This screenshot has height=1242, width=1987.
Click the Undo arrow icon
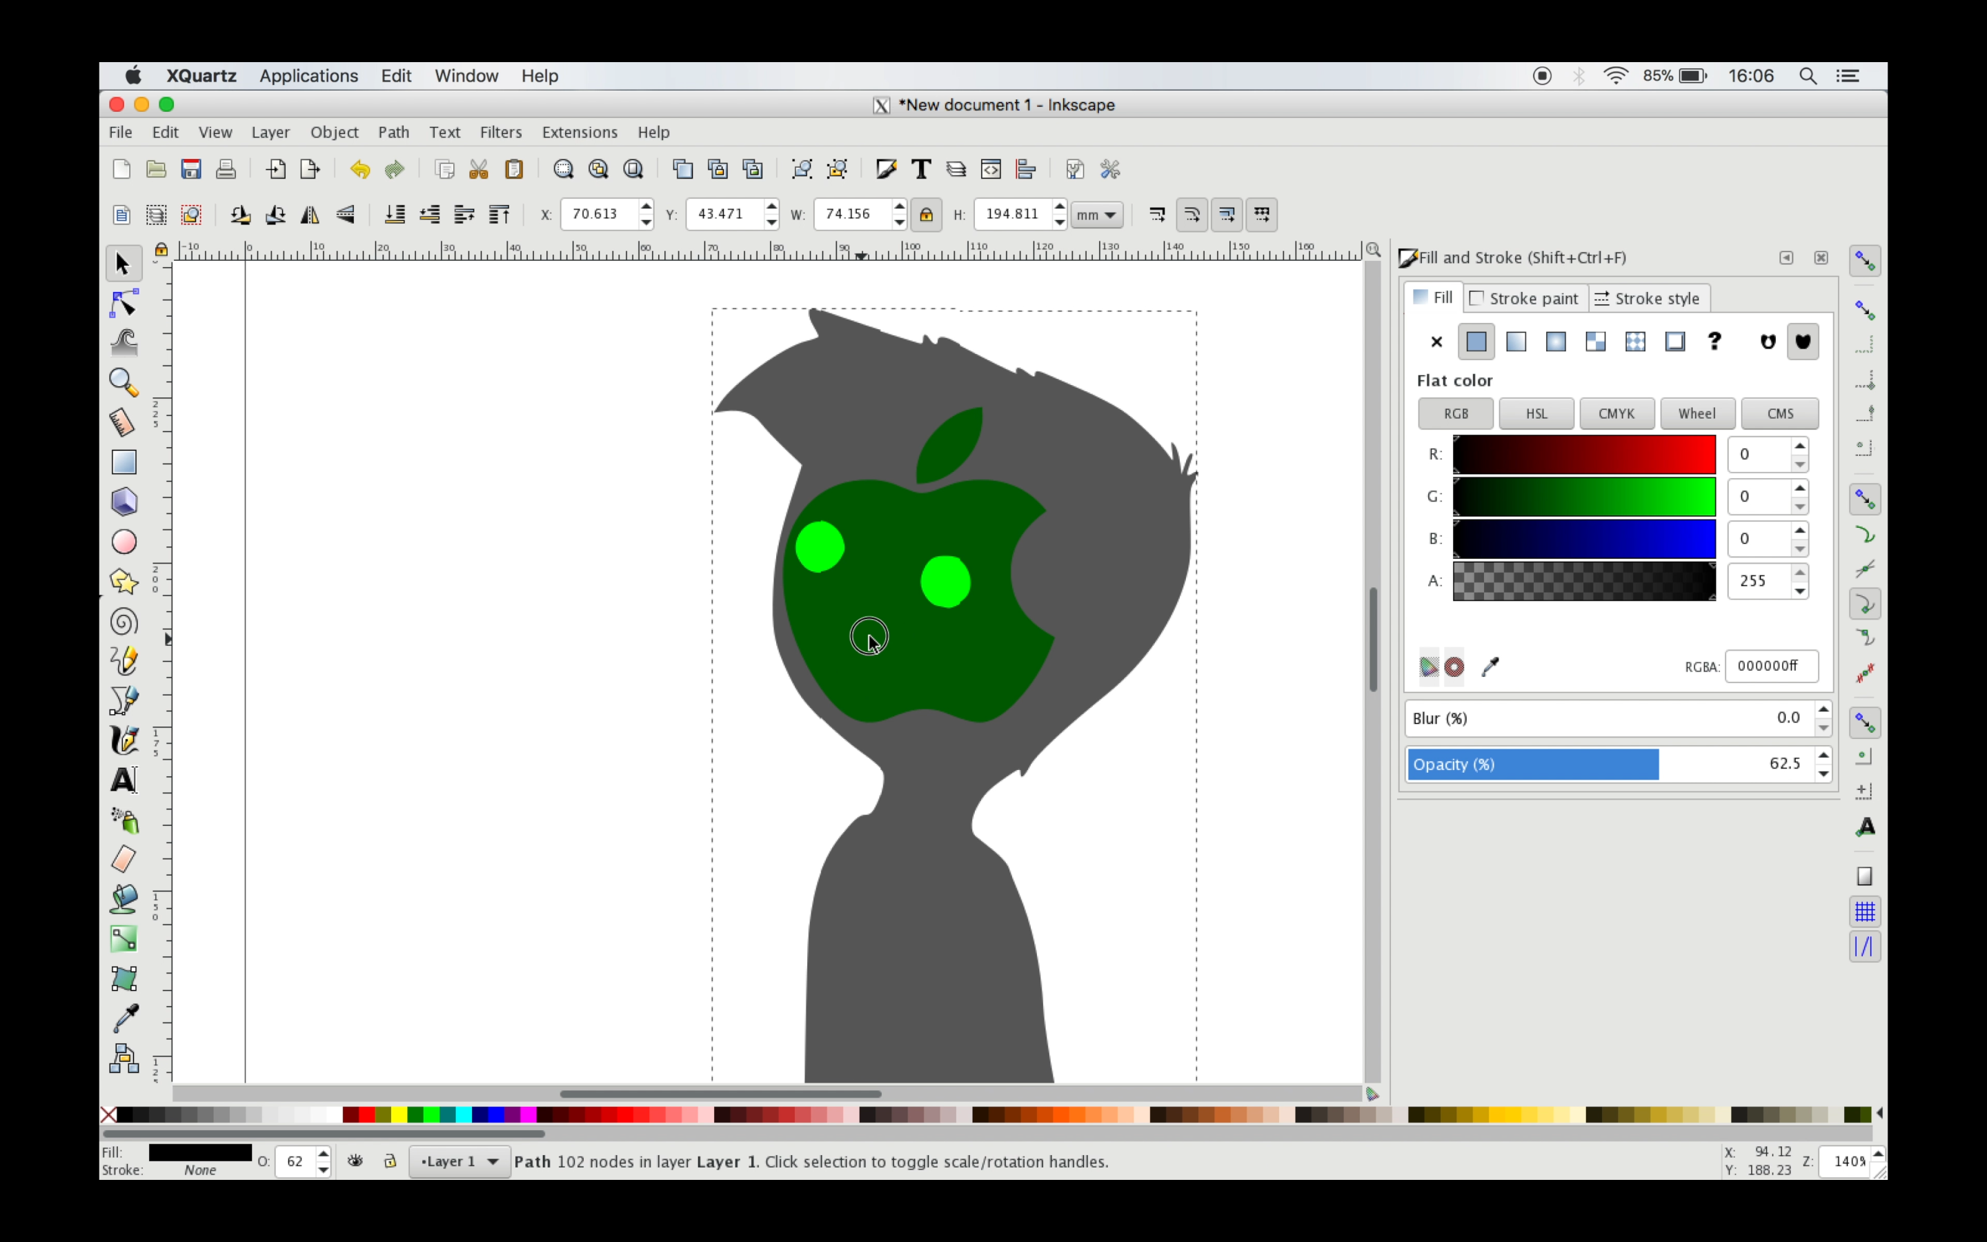point(359,169)
